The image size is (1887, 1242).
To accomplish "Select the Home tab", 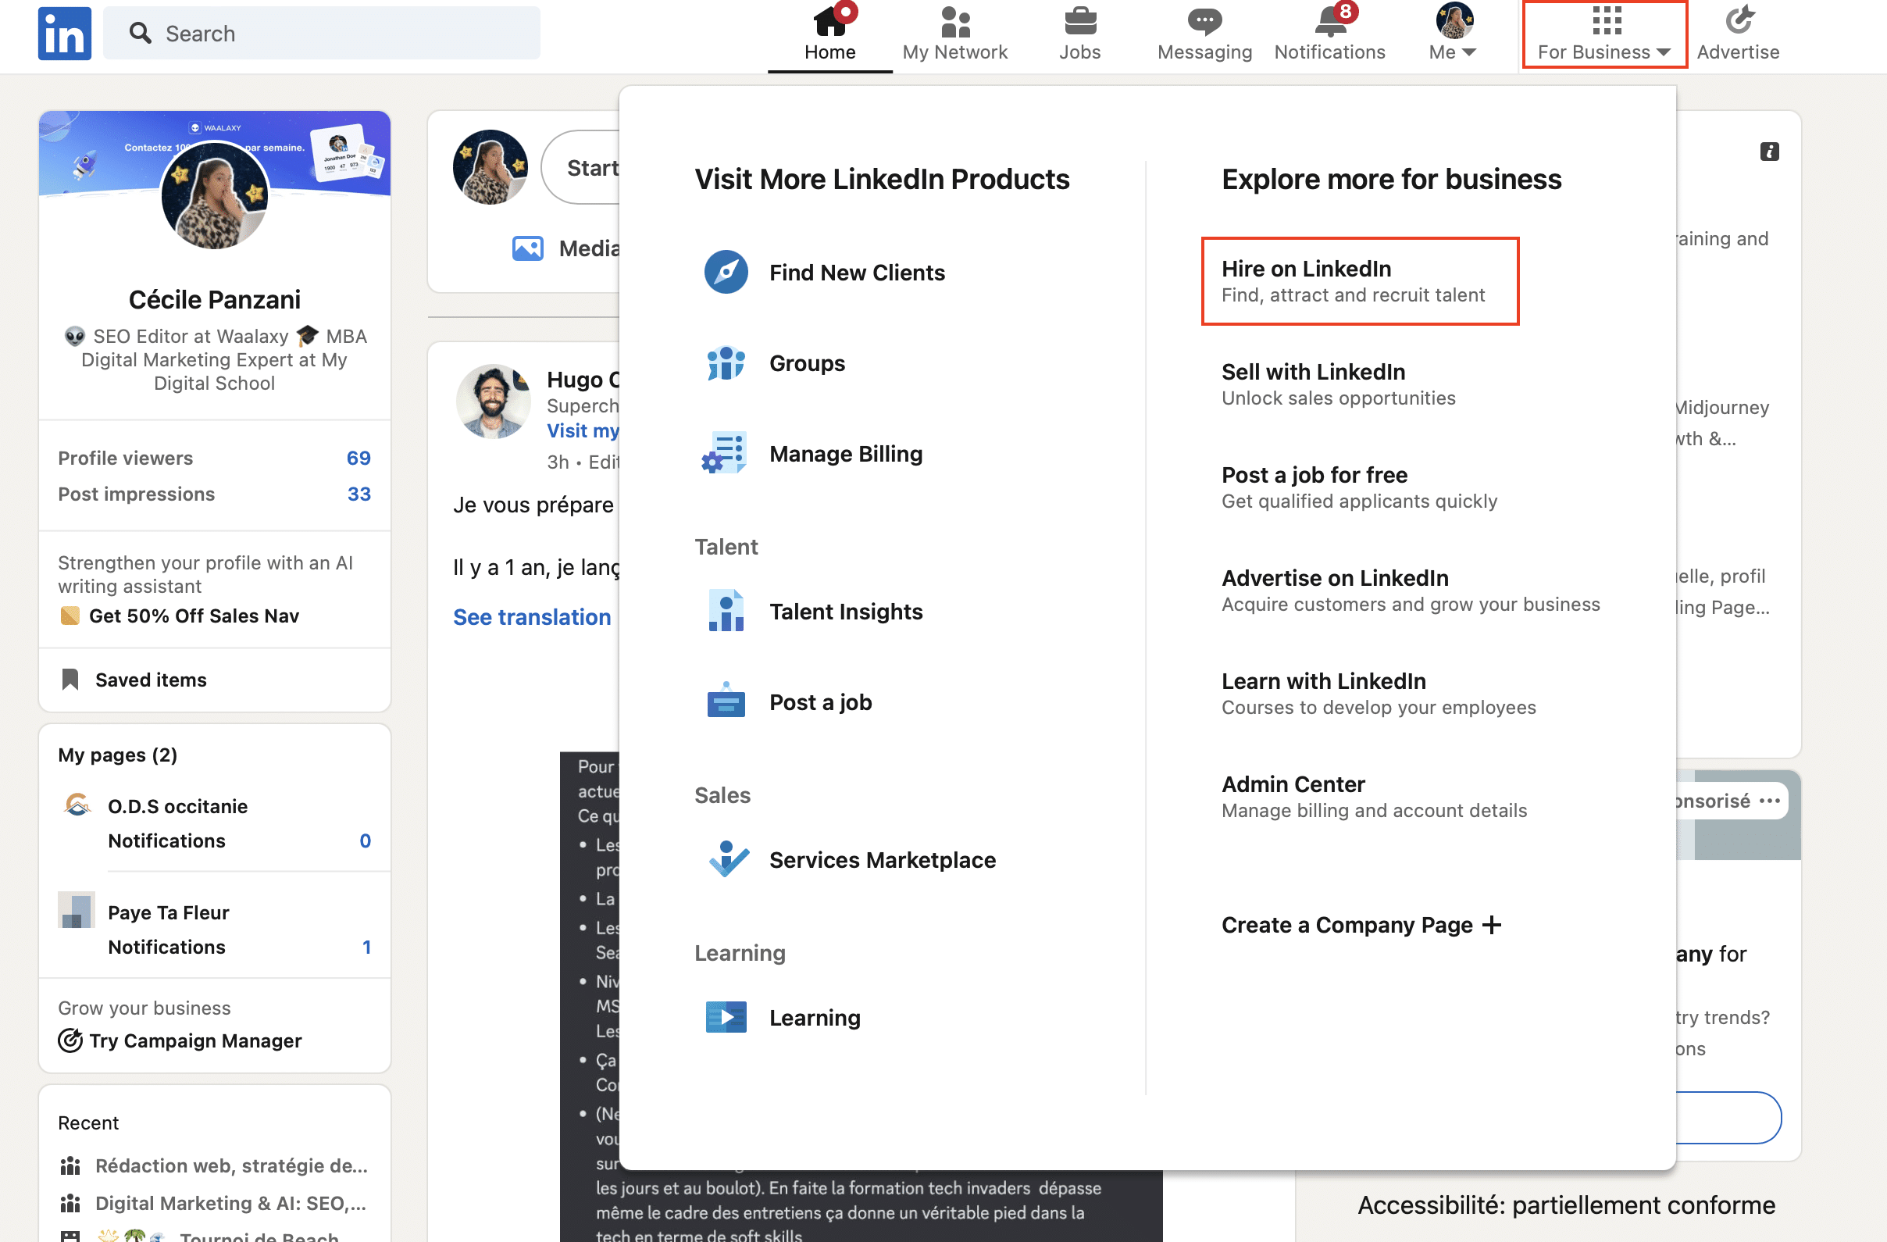I will [x=830, y=34].
